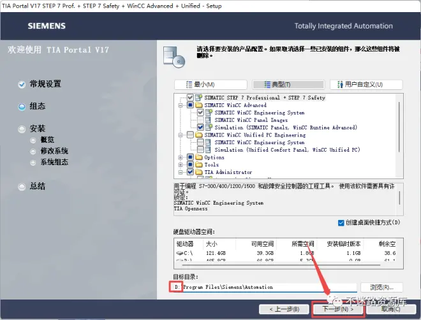The image size is (421, 320).
Task: Click the Tools folder icon
Action: point(198,164)
